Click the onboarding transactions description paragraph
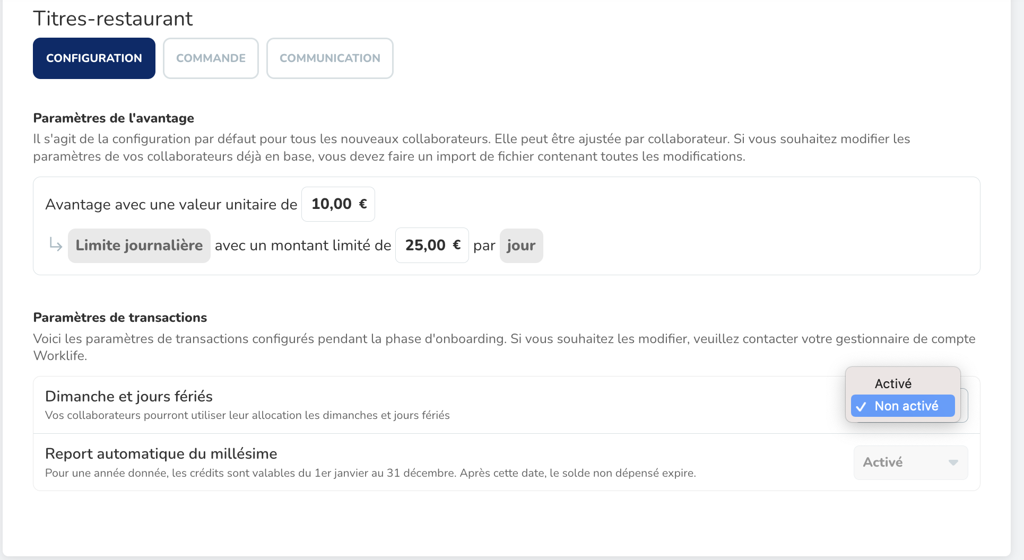This screenshot has height=560, width=1024. point(504,347)
